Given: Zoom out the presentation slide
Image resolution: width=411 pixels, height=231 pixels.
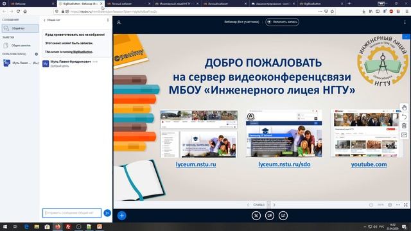Looking at the screenshot, I should point(371,205).
